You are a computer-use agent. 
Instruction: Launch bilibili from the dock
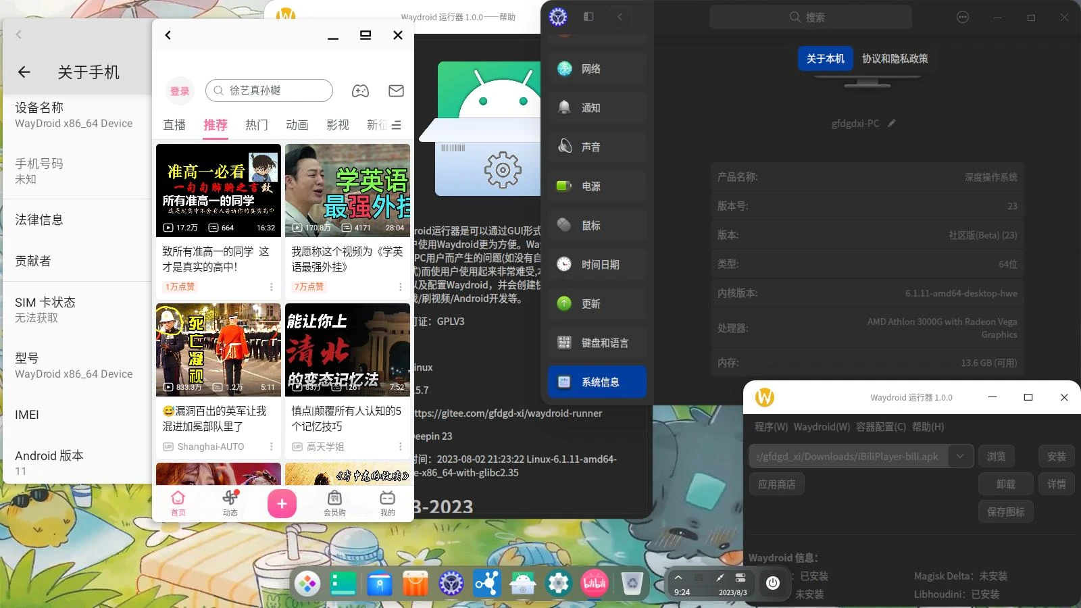[594, 582]
